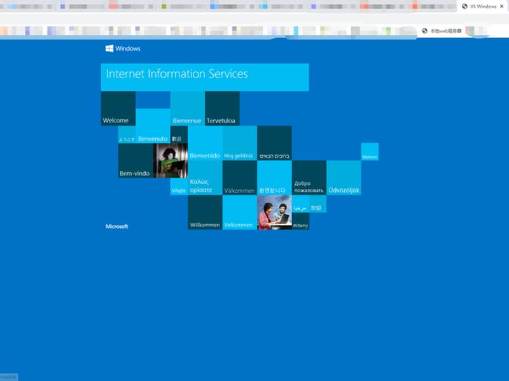Click the Internet Information Services banner
509x381 pixels.
[205, 77]
